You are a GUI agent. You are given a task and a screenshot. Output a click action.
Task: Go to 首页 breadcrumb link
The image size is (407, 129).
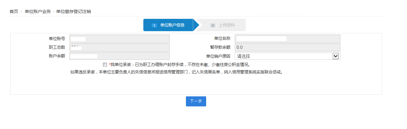click(14, 11)
